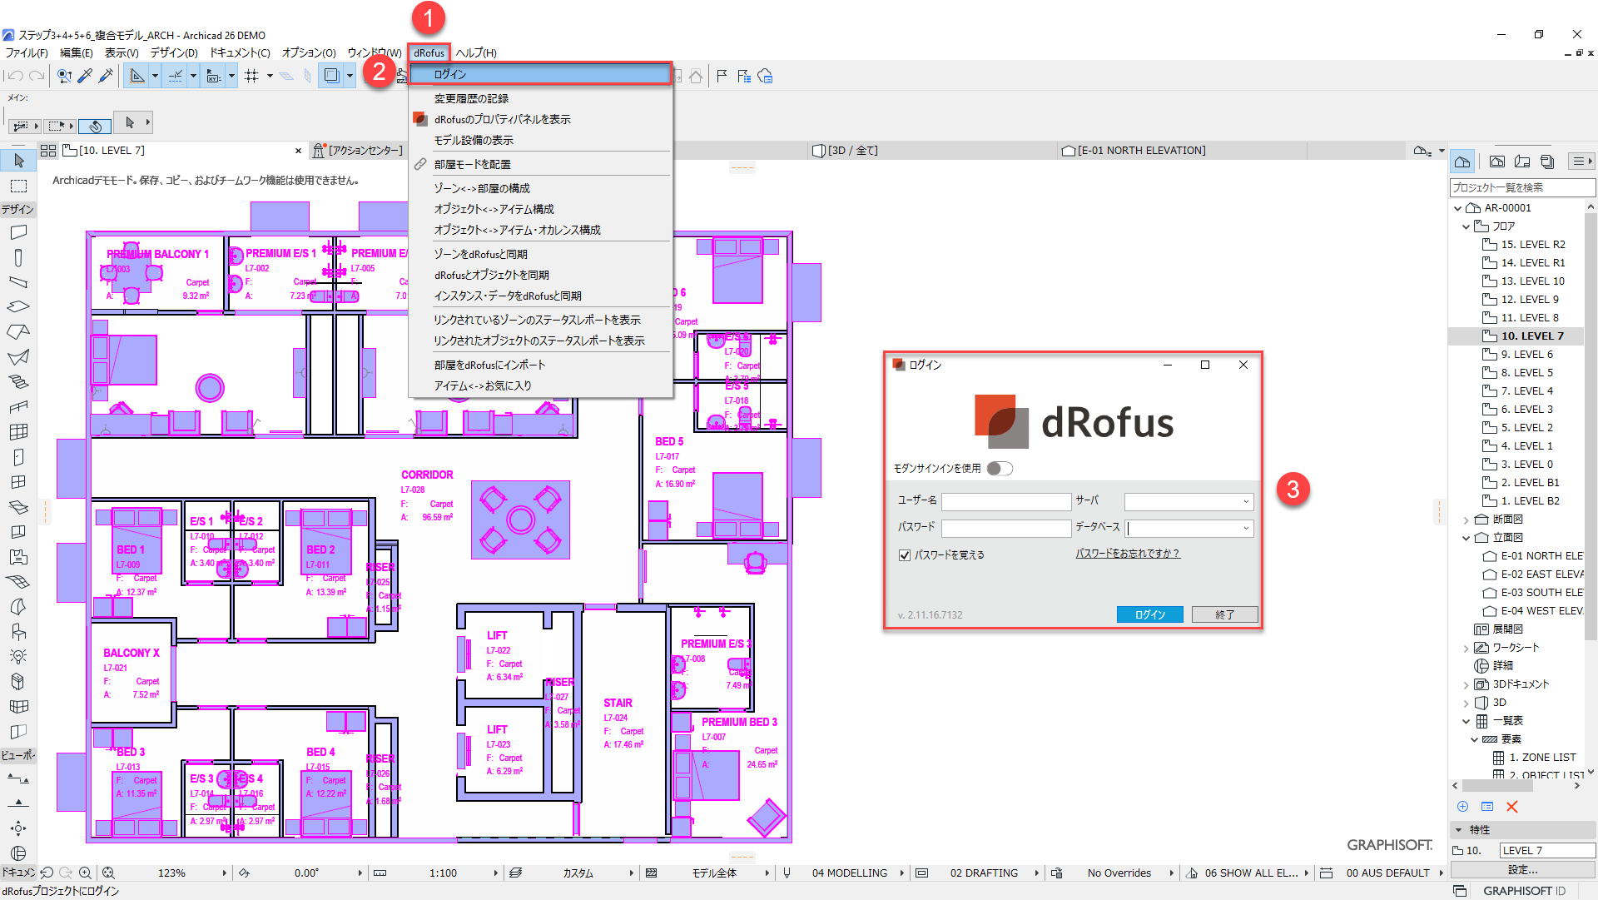Viewport: 1598px width, 900px height.
Task: Click the username input field
Action: [x=1005, y=502]
